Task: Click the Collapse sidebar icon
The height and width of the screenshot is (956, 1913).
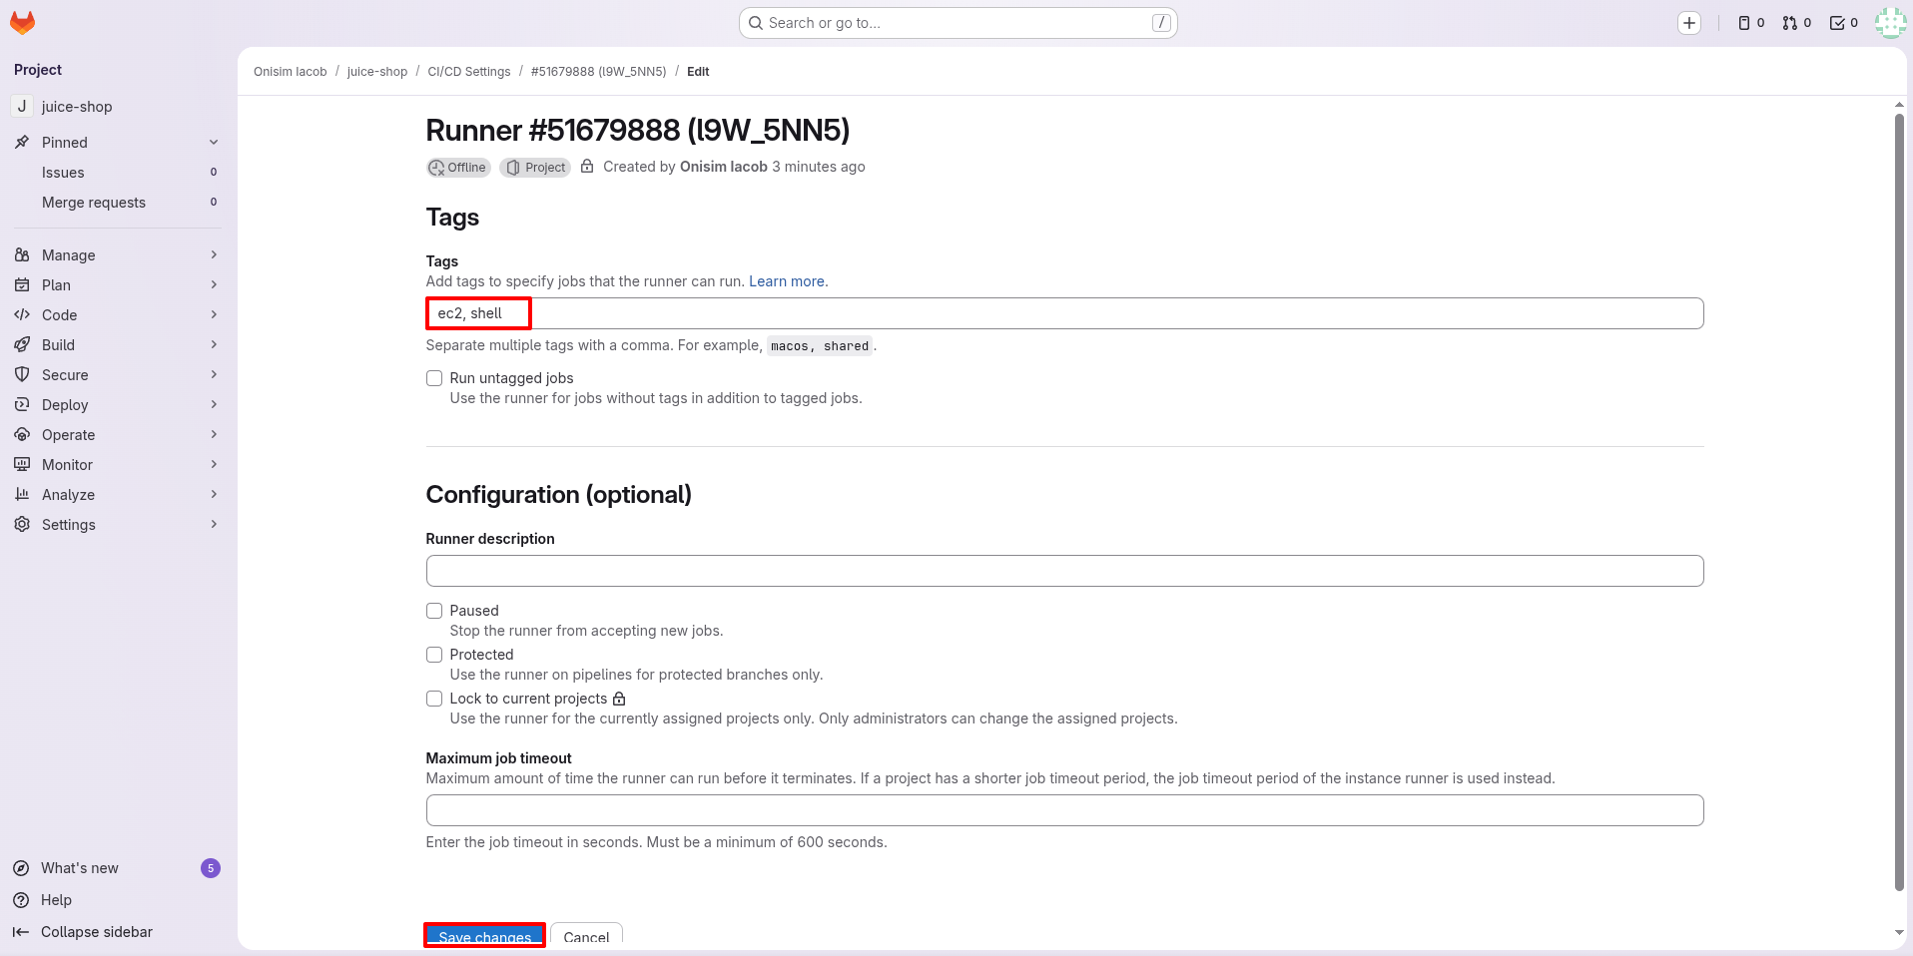Action: click(x=21, y=932)
